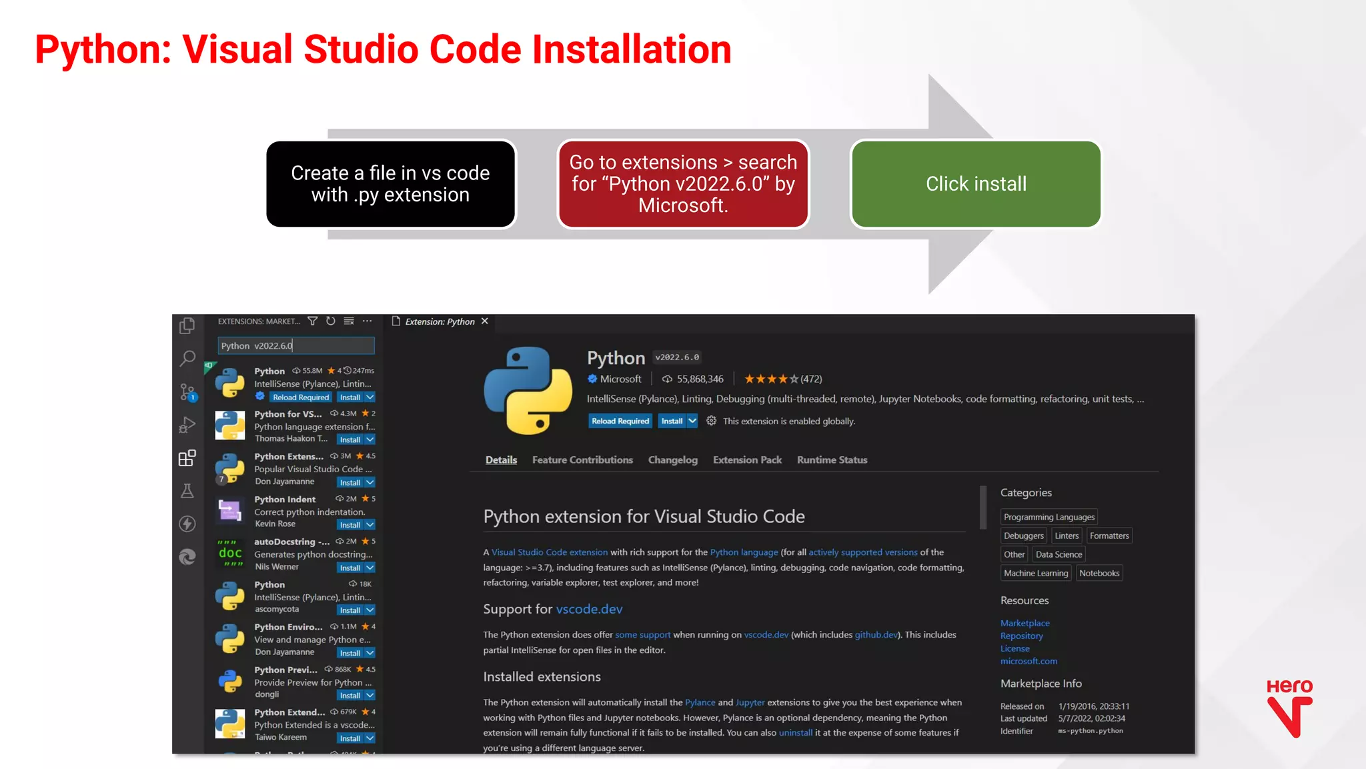Expand Install dropdown arrow on details page

(x=692, y=421)
